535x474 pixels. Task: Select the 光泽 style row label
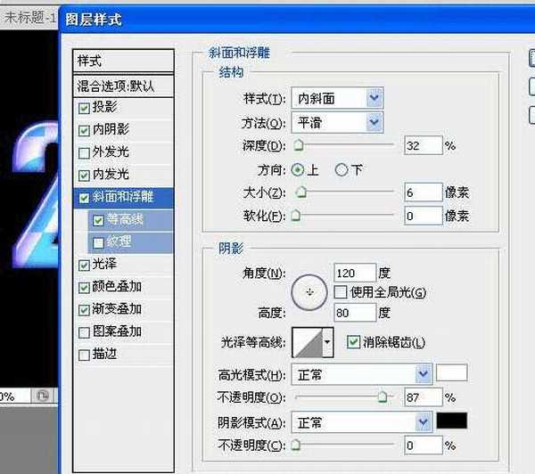tap(104, 264)
